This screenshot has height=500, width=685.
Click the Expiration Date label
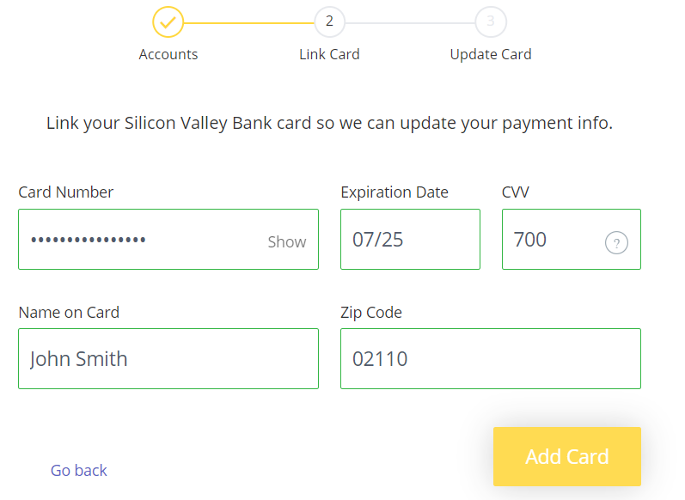394,192
